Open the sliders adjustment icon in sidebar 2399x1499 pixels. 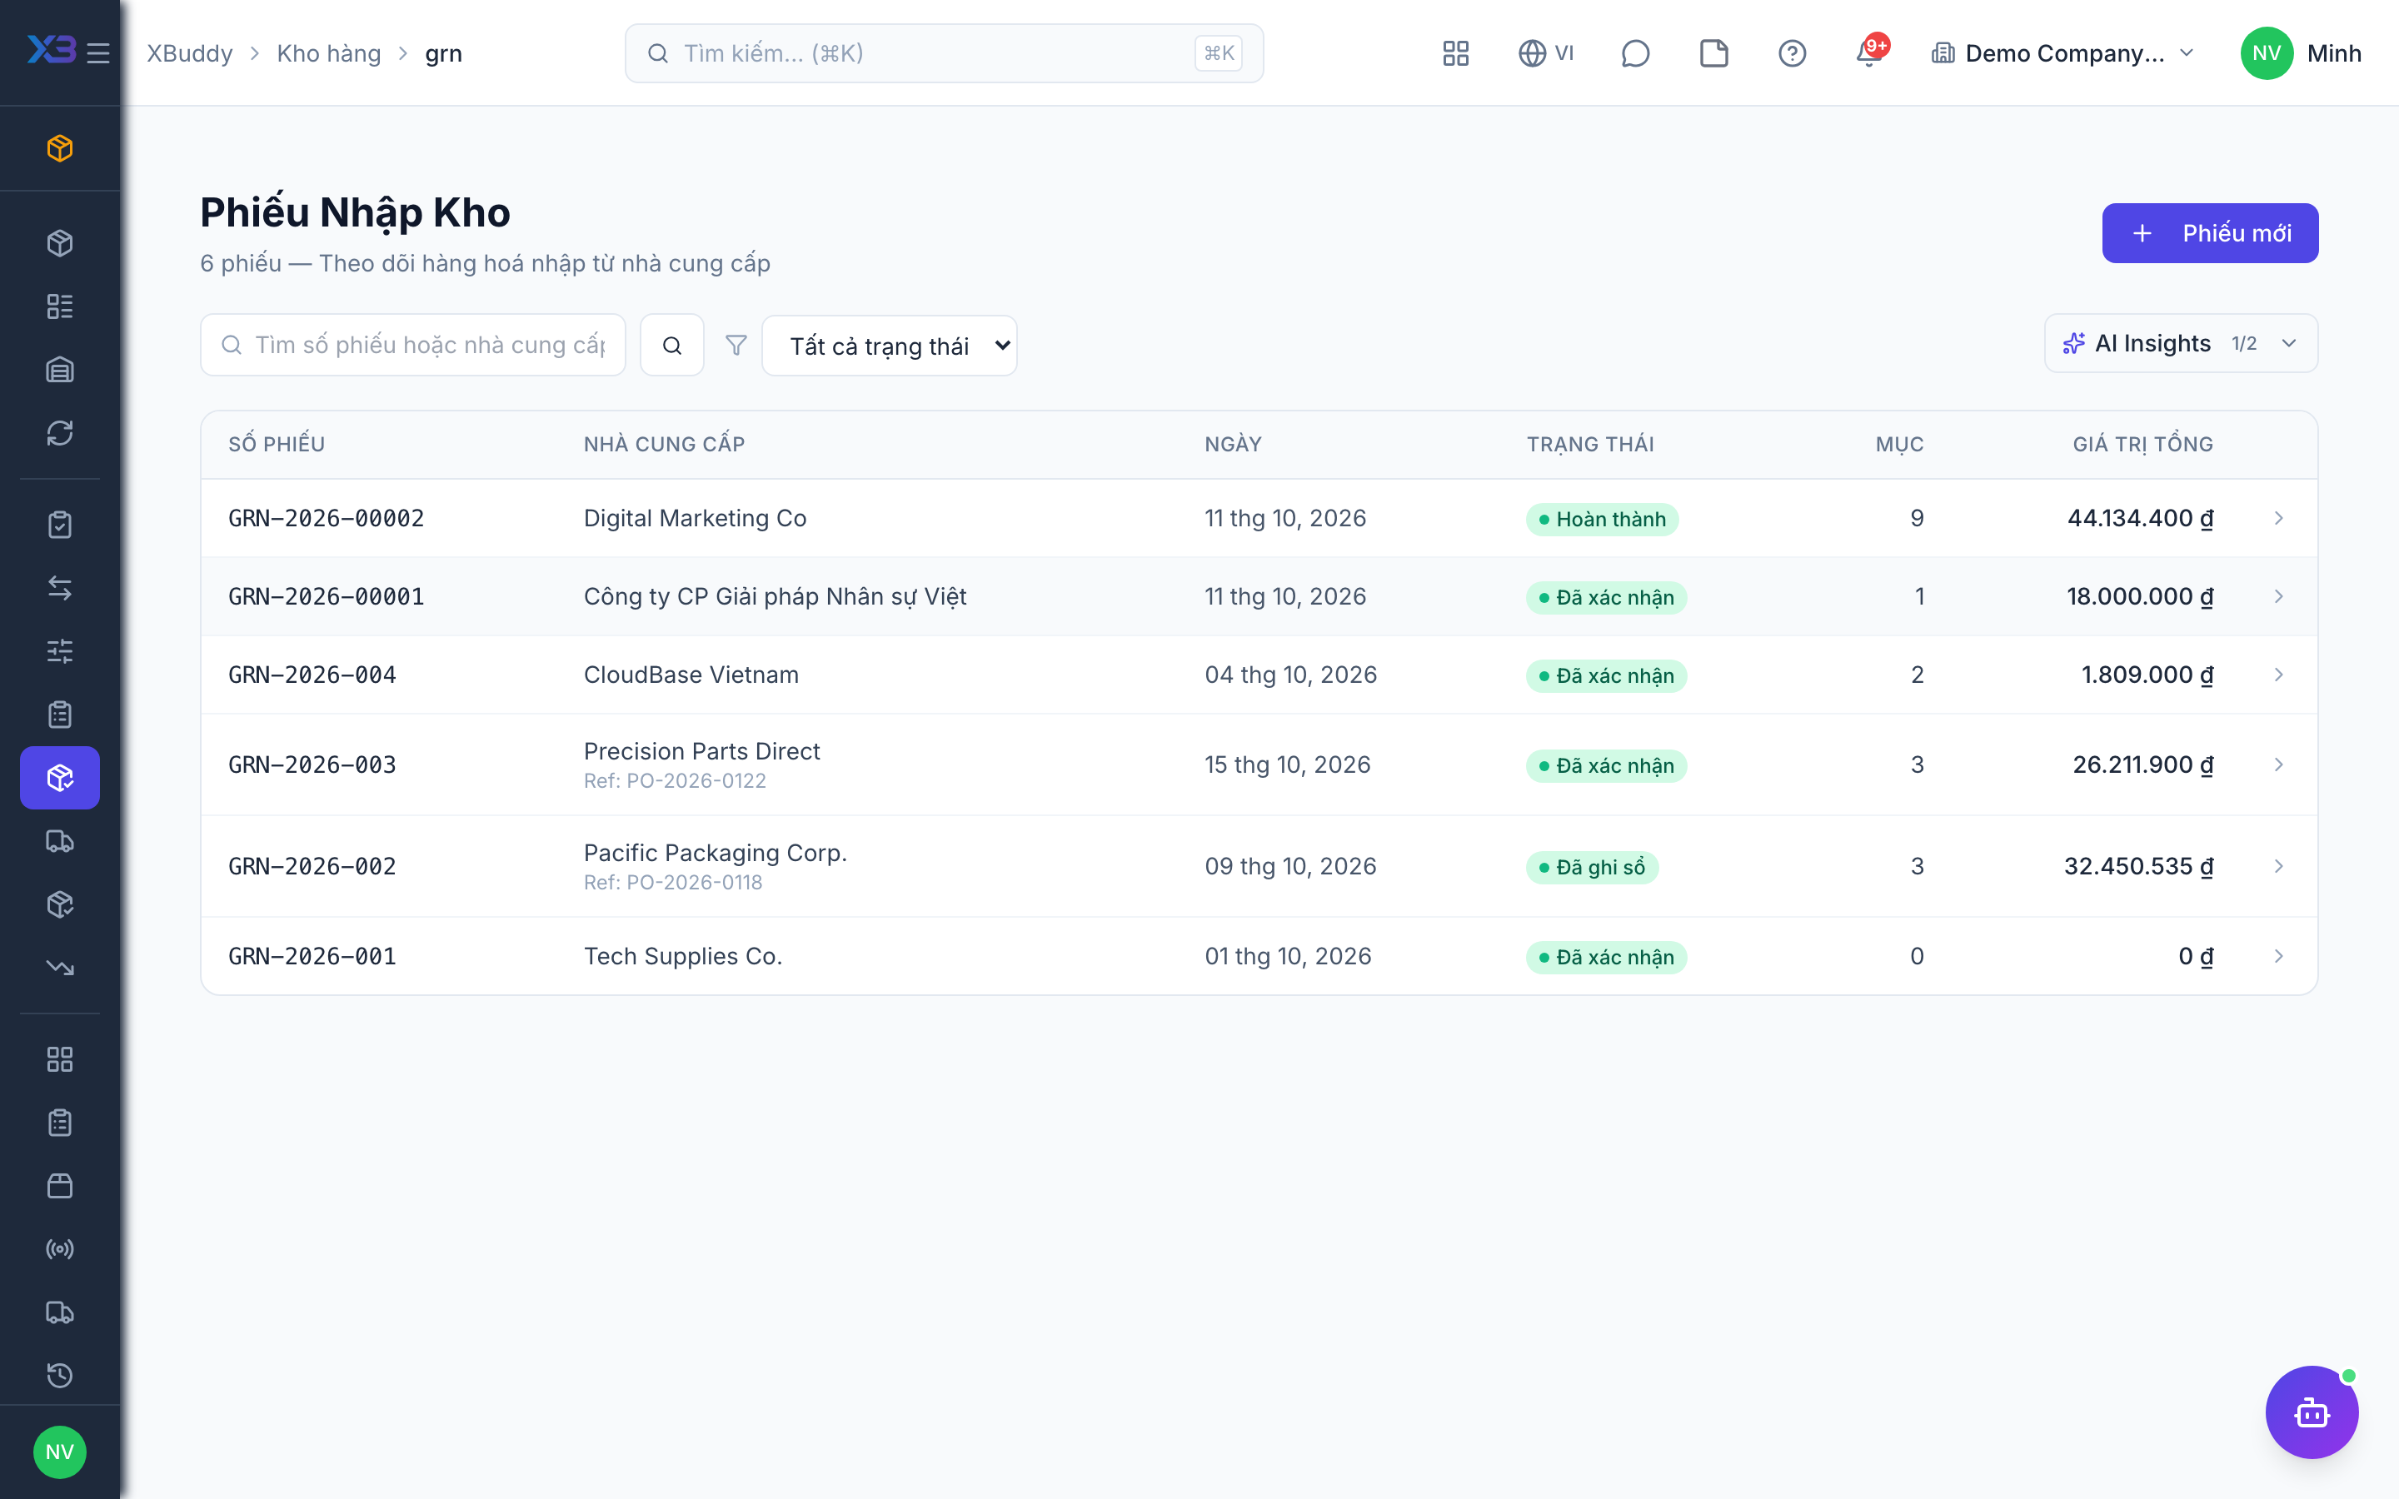pyautogui.click(x=59, y=651)
